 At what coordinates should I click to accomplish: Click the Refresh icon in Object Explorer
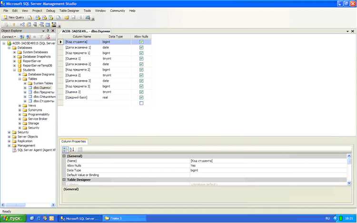48,37
